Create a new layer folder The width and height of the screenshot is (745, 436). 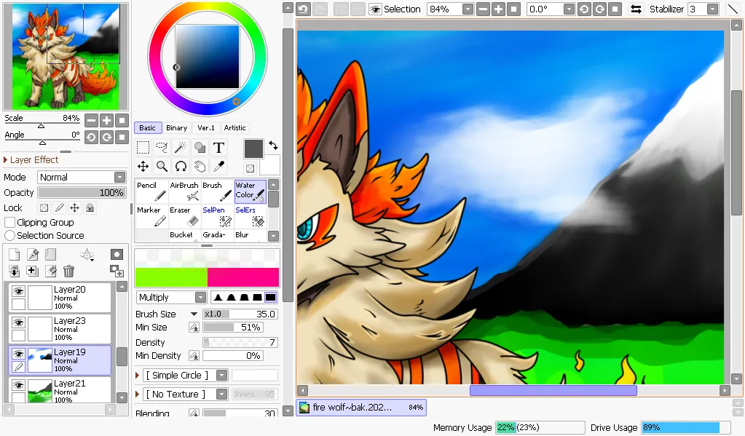51,255
